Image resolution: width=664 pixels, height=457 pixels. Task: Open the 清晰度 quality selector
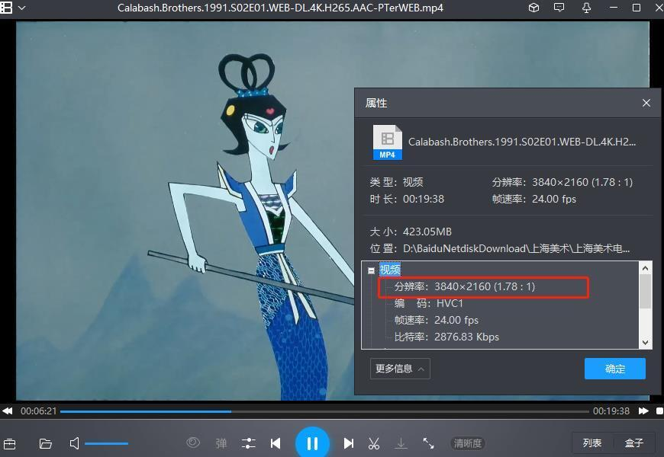click(467, 443)
